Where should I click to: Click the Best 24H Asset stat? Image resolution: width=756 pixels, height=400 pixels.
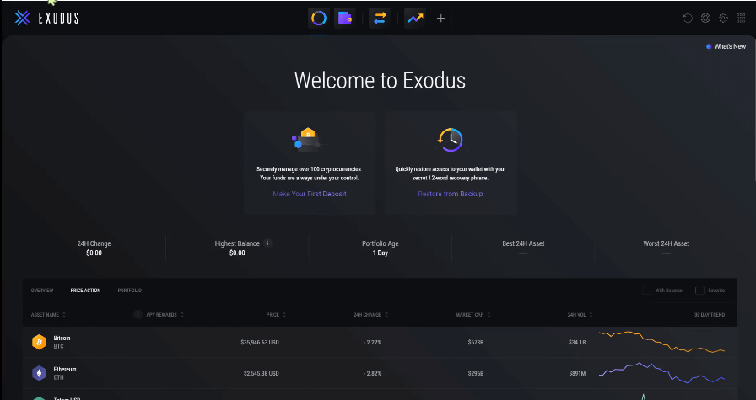click(x=523, y=248)
